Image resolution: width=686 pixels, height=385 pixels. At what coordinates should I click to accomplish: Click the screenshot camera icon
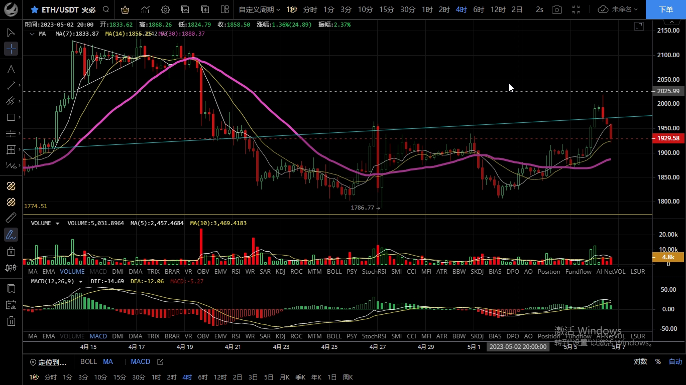coord(556,10)
